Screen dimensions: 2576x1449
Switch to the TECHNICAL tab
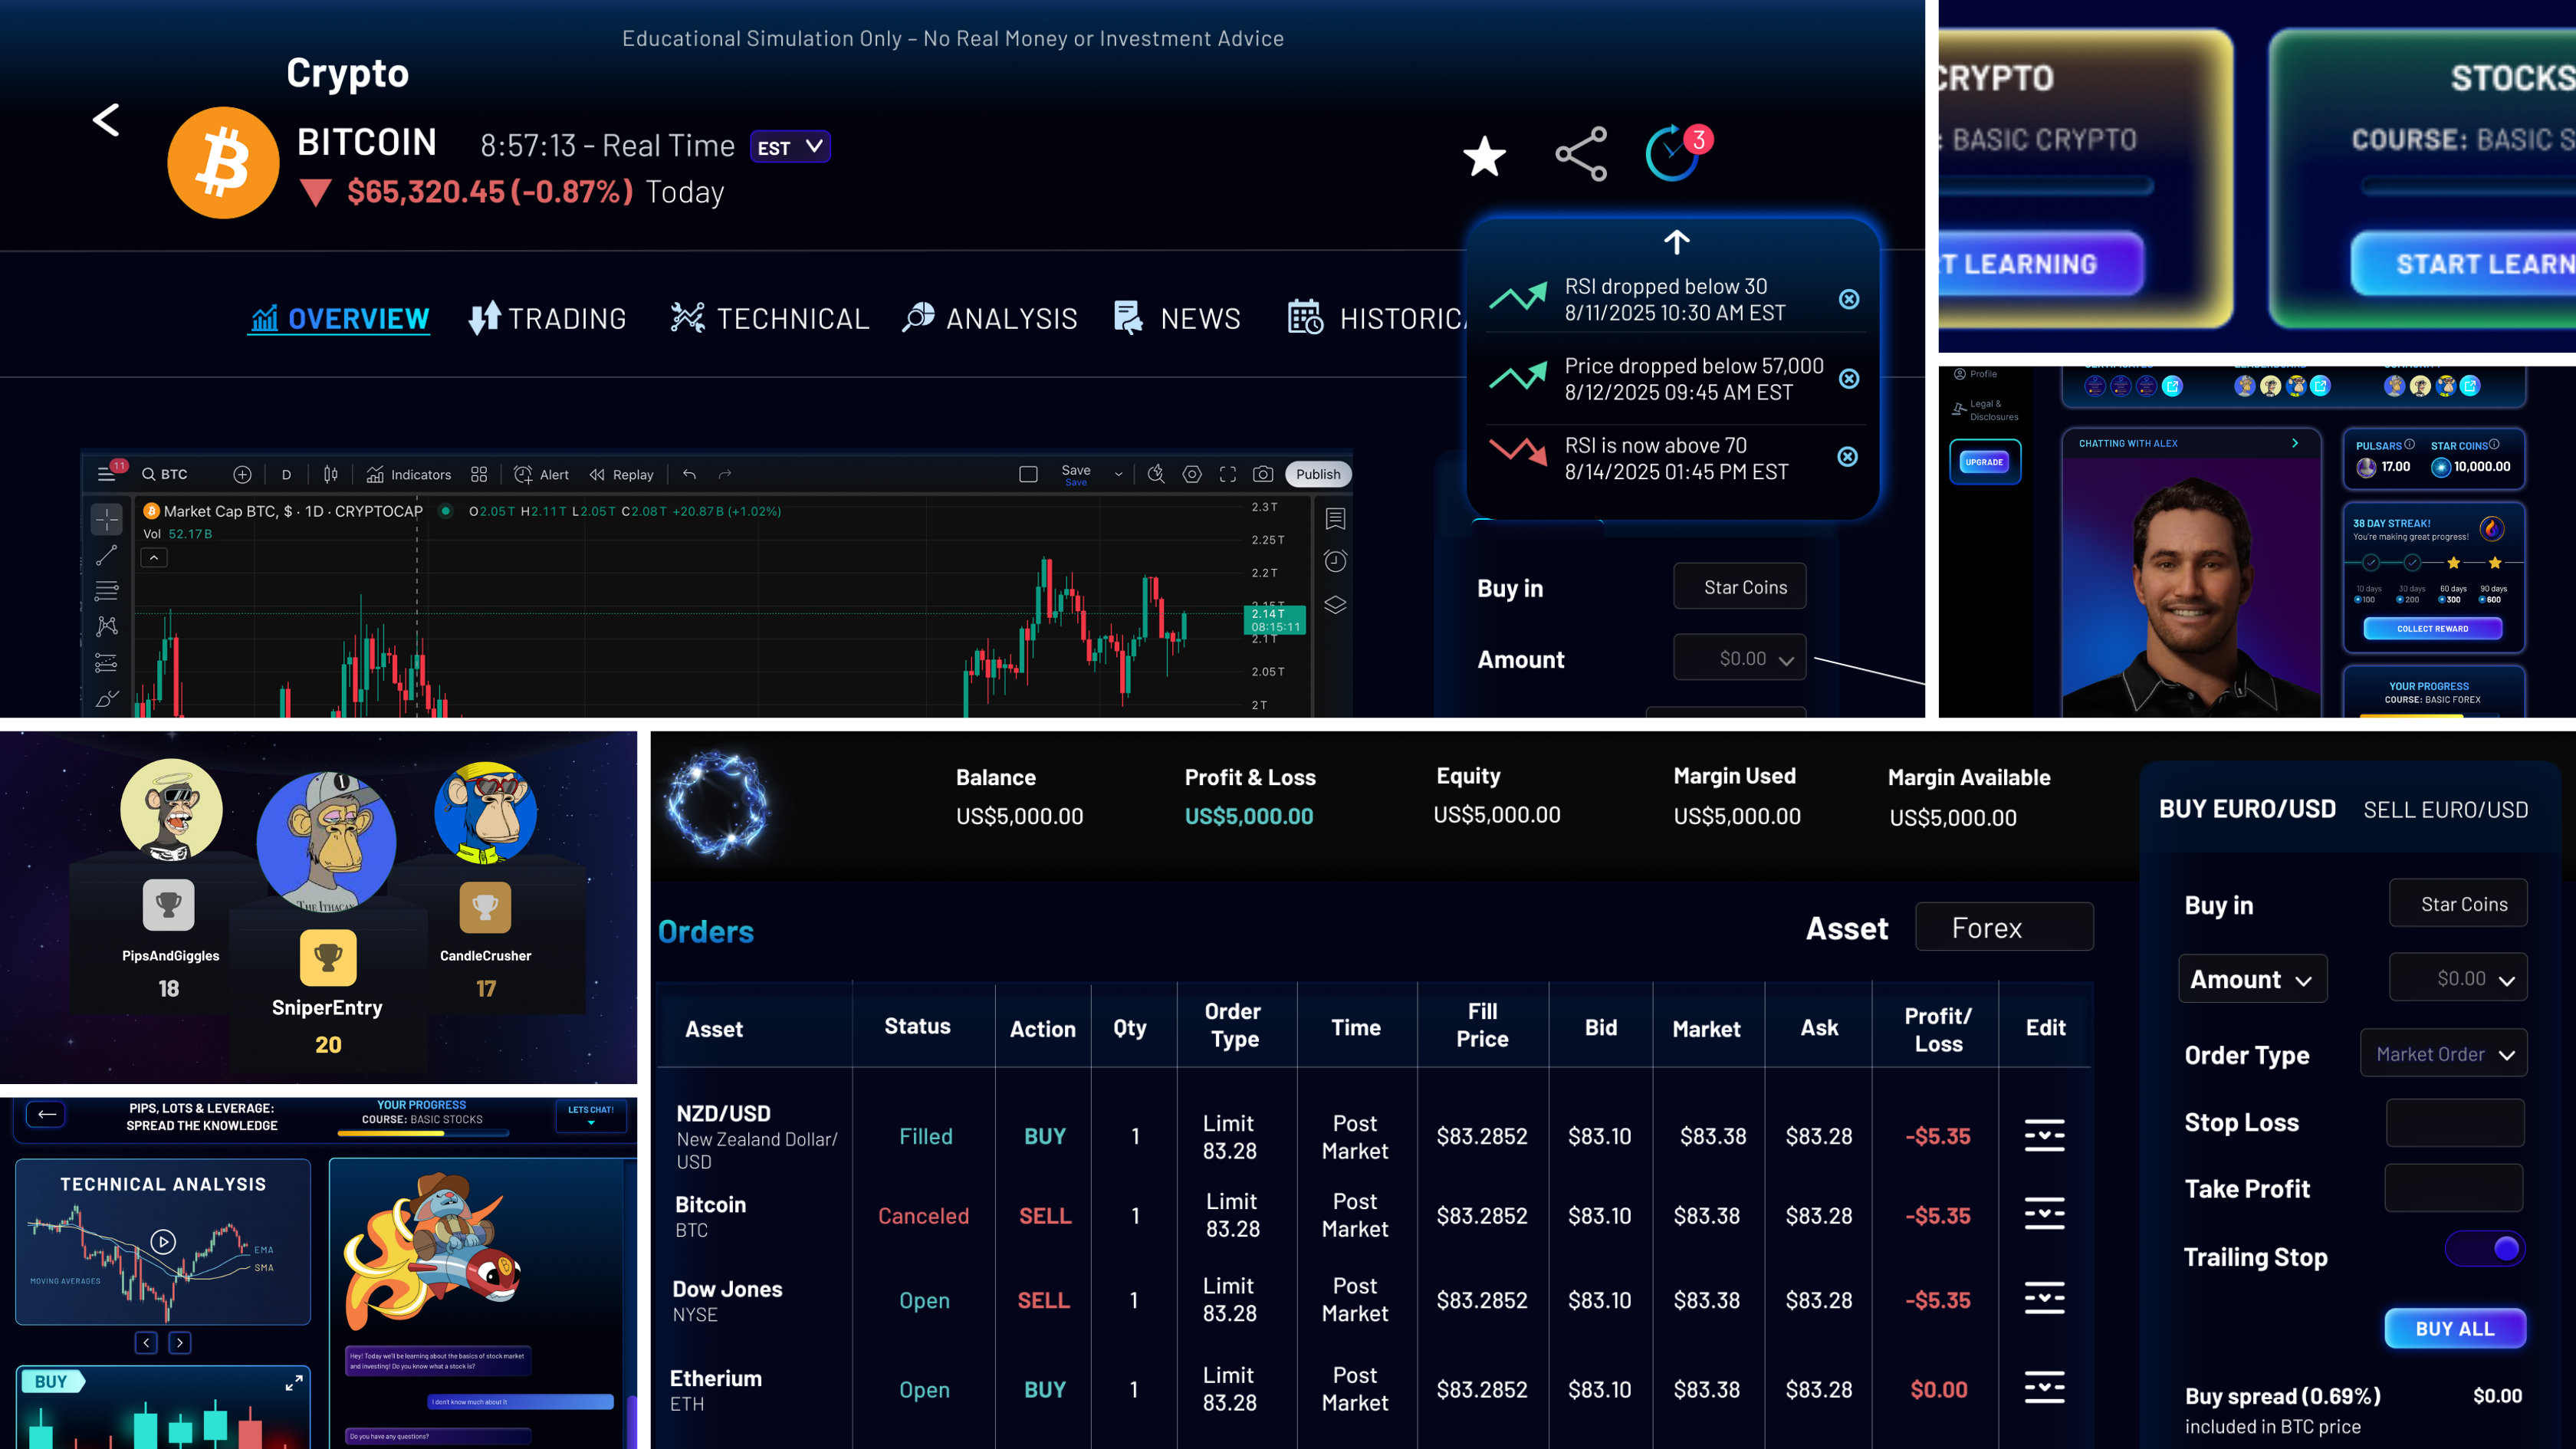tap(770, 318)
